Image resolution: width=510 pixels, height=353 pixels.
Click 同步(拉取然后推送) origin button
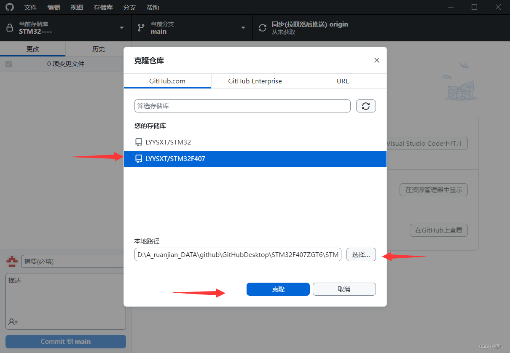point(313,28)
